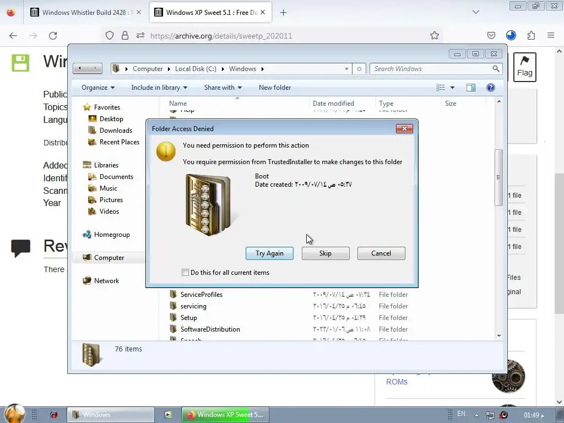Screen dimensions: 564x423
Task: Expand the arrow after Computer in breadcrumb
Action: 169,69
